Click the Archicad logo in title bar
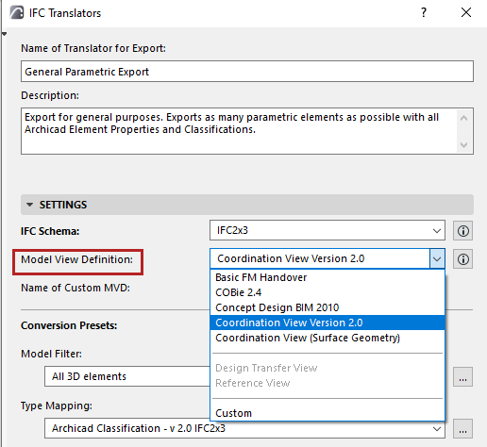 pos(17,13)
